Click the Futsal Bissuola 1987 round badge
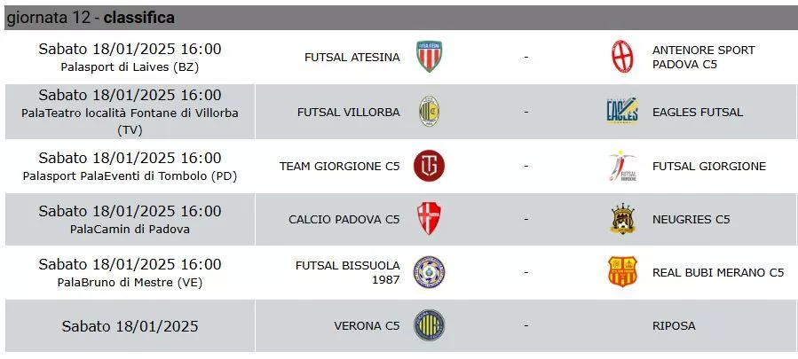 click(429, 272)
